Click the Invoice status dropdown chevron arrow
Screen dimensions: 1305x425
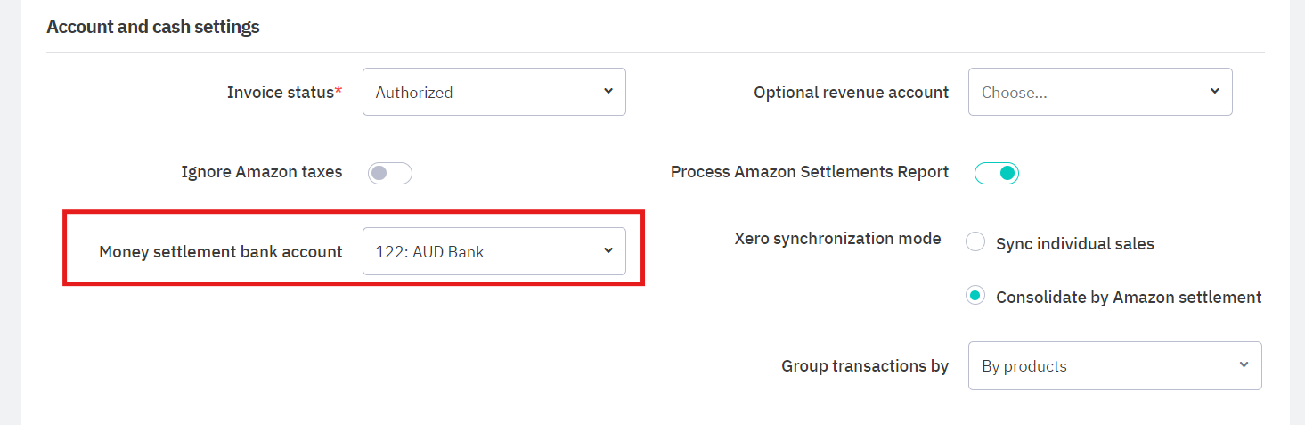tap(608, 91)
